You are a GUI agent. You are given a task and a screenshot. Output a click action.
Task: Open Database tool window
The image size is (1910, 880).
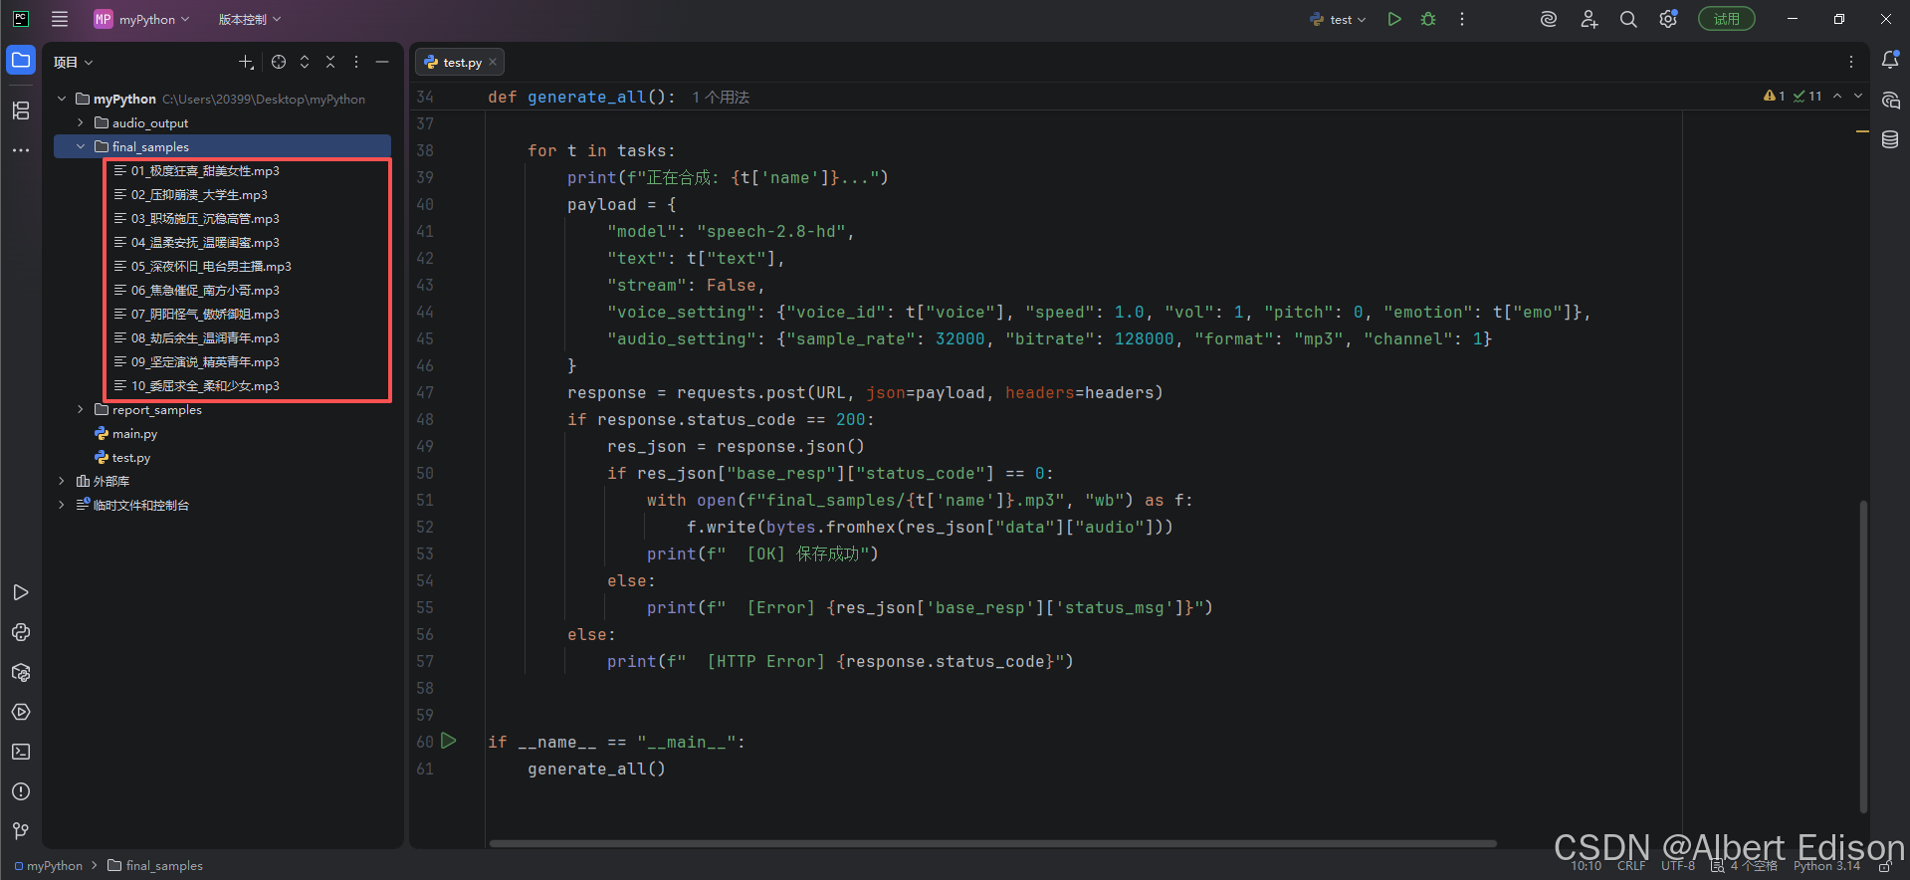coord(1890,139)
